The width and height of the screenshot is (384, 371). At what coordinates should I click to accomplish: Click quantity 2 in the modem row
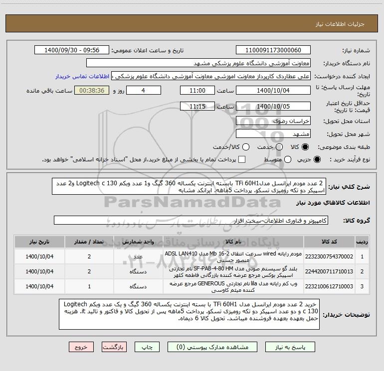(x=89, y=256)
